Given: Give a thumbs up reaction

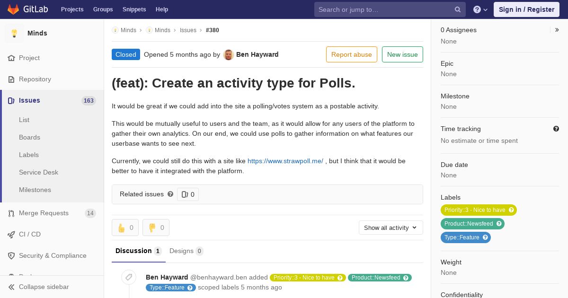Looking at the screenshot, I should click(125, 228).
